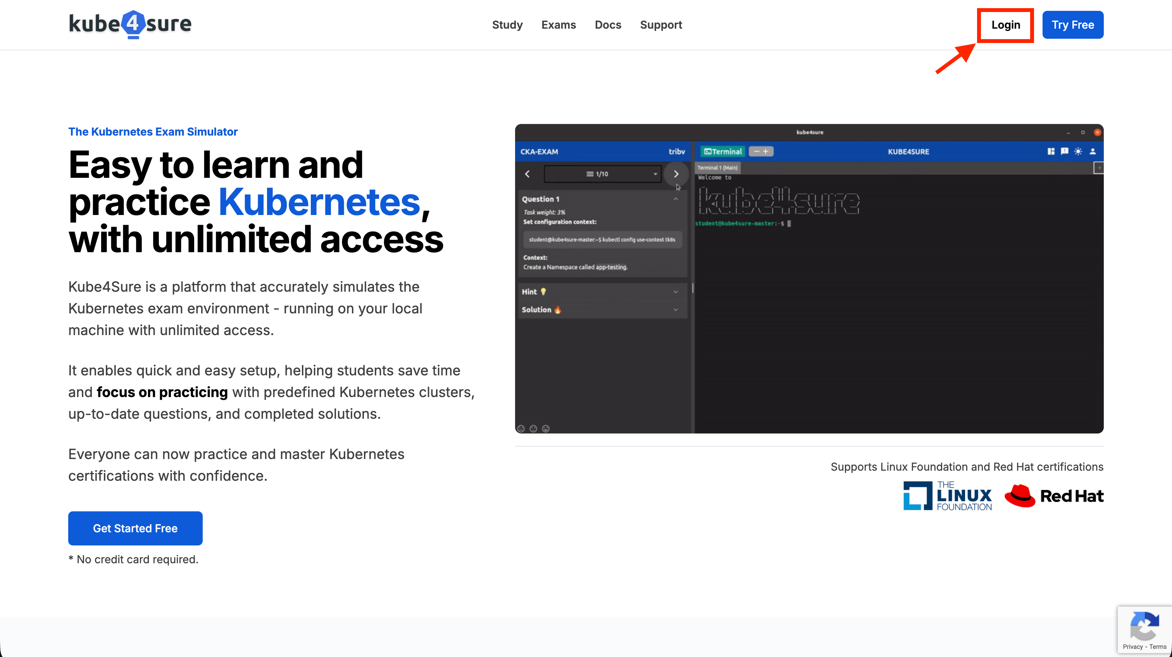Viewport: 1172px width, 657px height.
Task: Click the Linux Foundation logo
Action: point(947,495)
